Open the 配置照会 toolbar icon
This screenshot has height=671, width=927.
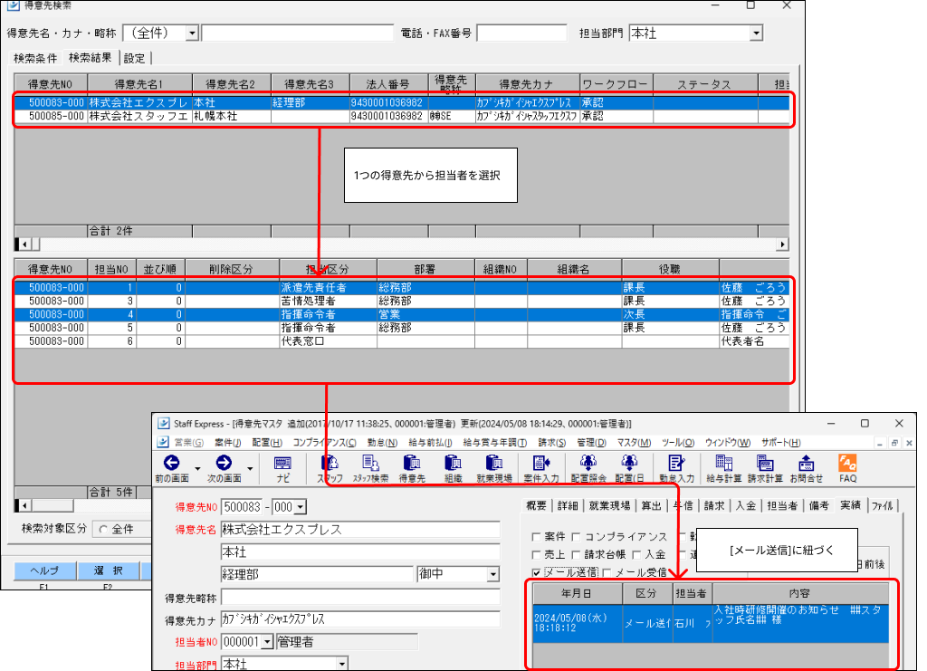pos(588,463)
